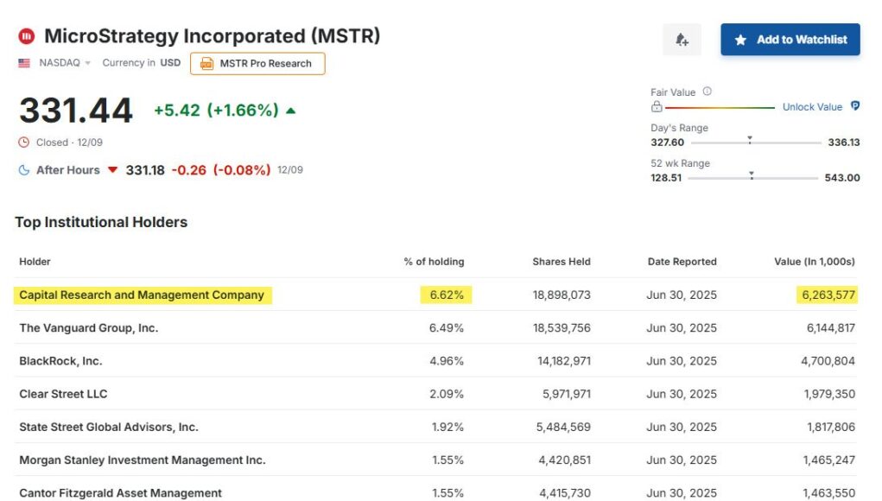
Task: Click shares held 18,539,756
Action: point(562,328)
